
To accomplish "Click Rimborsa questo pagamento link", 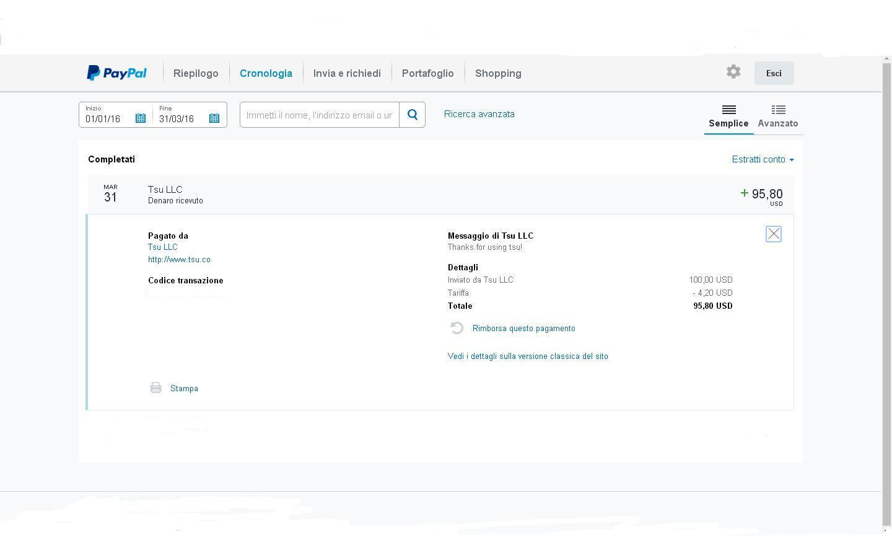I will [523, 328].
